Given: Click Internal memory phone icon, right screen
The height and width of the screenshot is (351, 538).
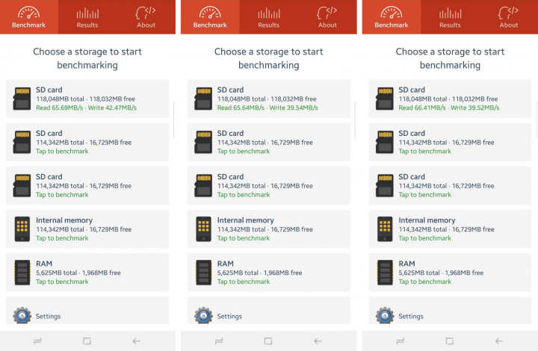Looking at the screenshot, I should [x=385, y=229].
